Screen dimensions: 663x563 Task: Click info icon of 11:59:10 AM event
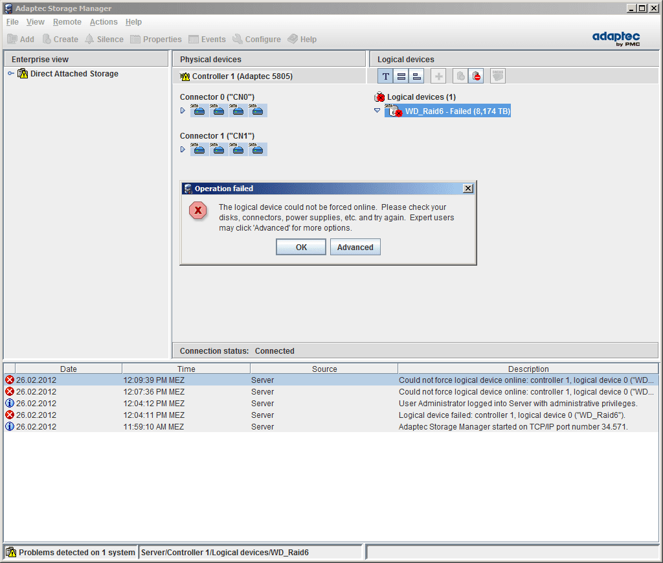pyautogui.click(x=10, y=426)
